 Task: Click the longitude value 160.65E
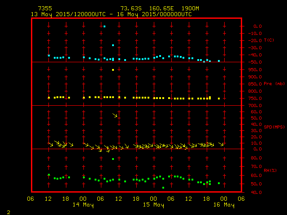coord(157,9)
